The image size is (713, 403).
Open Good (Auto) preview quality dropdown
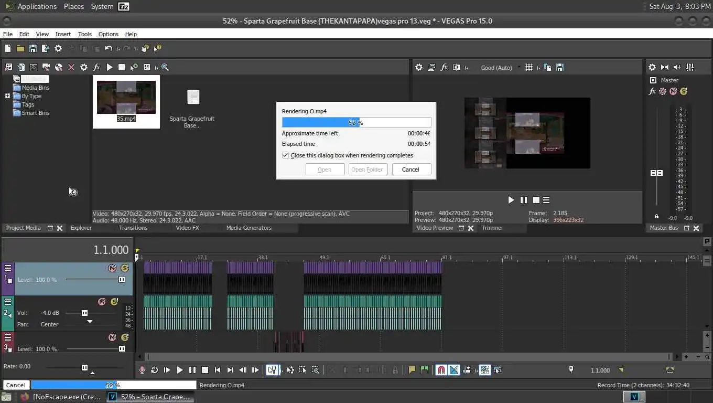click(x=501, y=67)
